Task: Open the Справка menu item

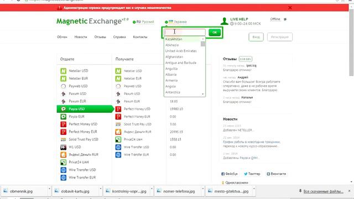Action: click(119, 37)
